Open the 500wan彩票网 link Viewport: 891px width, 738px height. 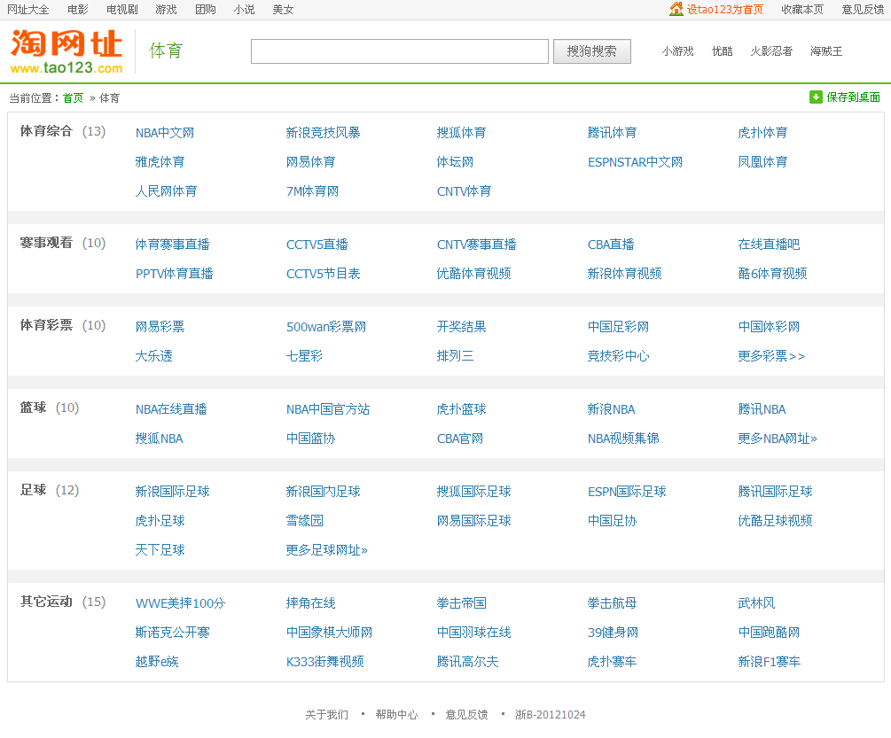pyautogui.click(x=325, y=327)
